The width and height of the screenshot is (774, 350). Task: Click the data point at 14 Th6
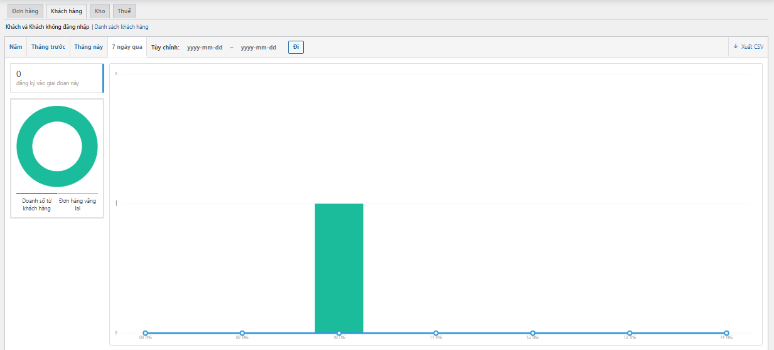pos(726,333)
